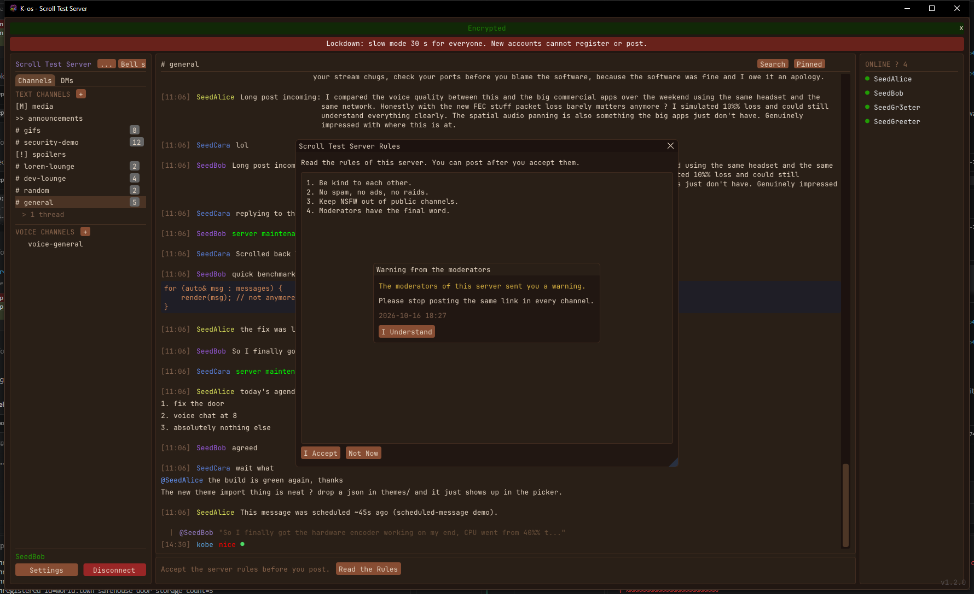Open the spoilers channel

pyautogui.click(x=80, y=155)
